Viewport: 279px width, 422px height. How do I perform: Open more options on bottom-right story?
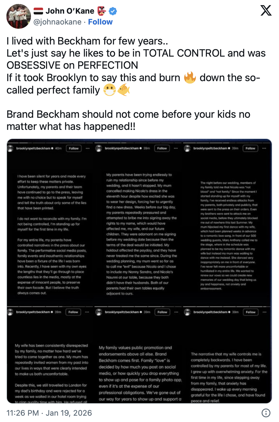(264, 312)
